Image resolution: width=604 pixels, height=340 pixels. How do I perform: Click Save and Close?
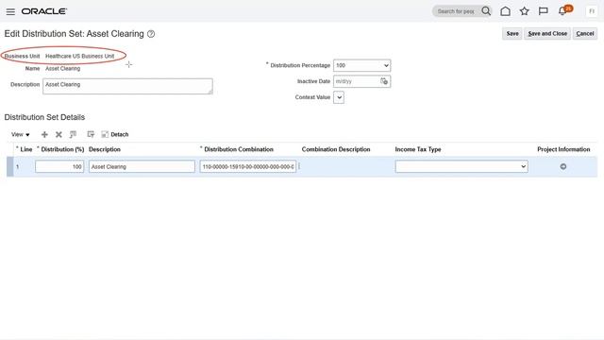547,34
